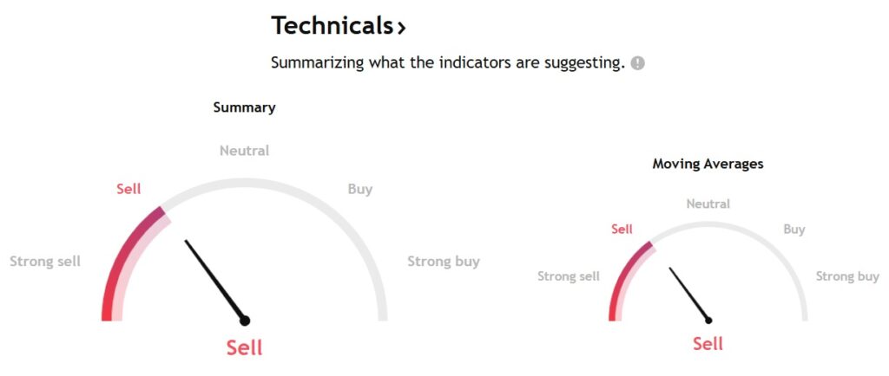Viewport: 889px width, 376px height.
Task: Select the Moving Averages gauge title
Action: click(x=708, y=164)
